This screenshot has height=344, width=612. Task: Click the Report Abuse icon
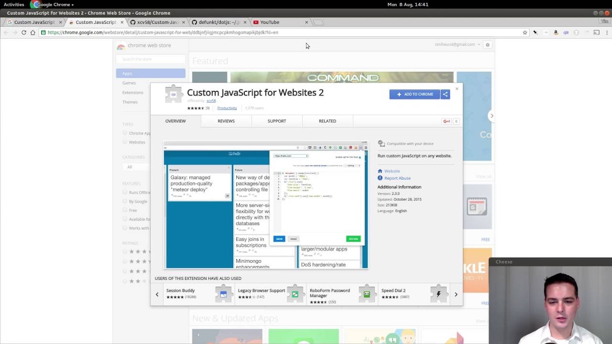[x=380, y=178]
